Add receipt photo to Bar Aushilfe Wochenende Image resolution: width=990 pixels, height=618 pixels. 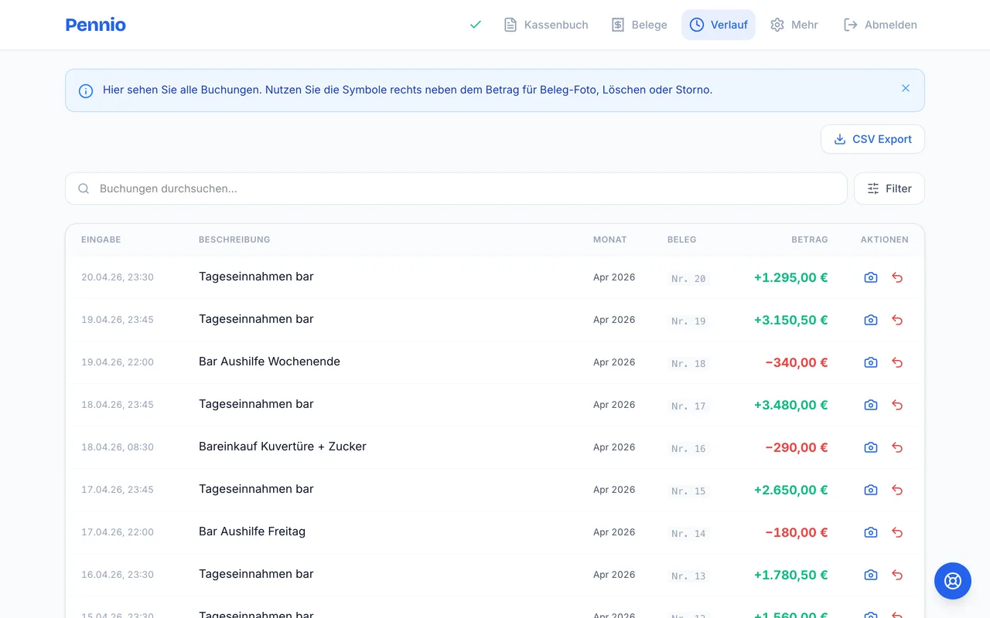click(871, 362)
